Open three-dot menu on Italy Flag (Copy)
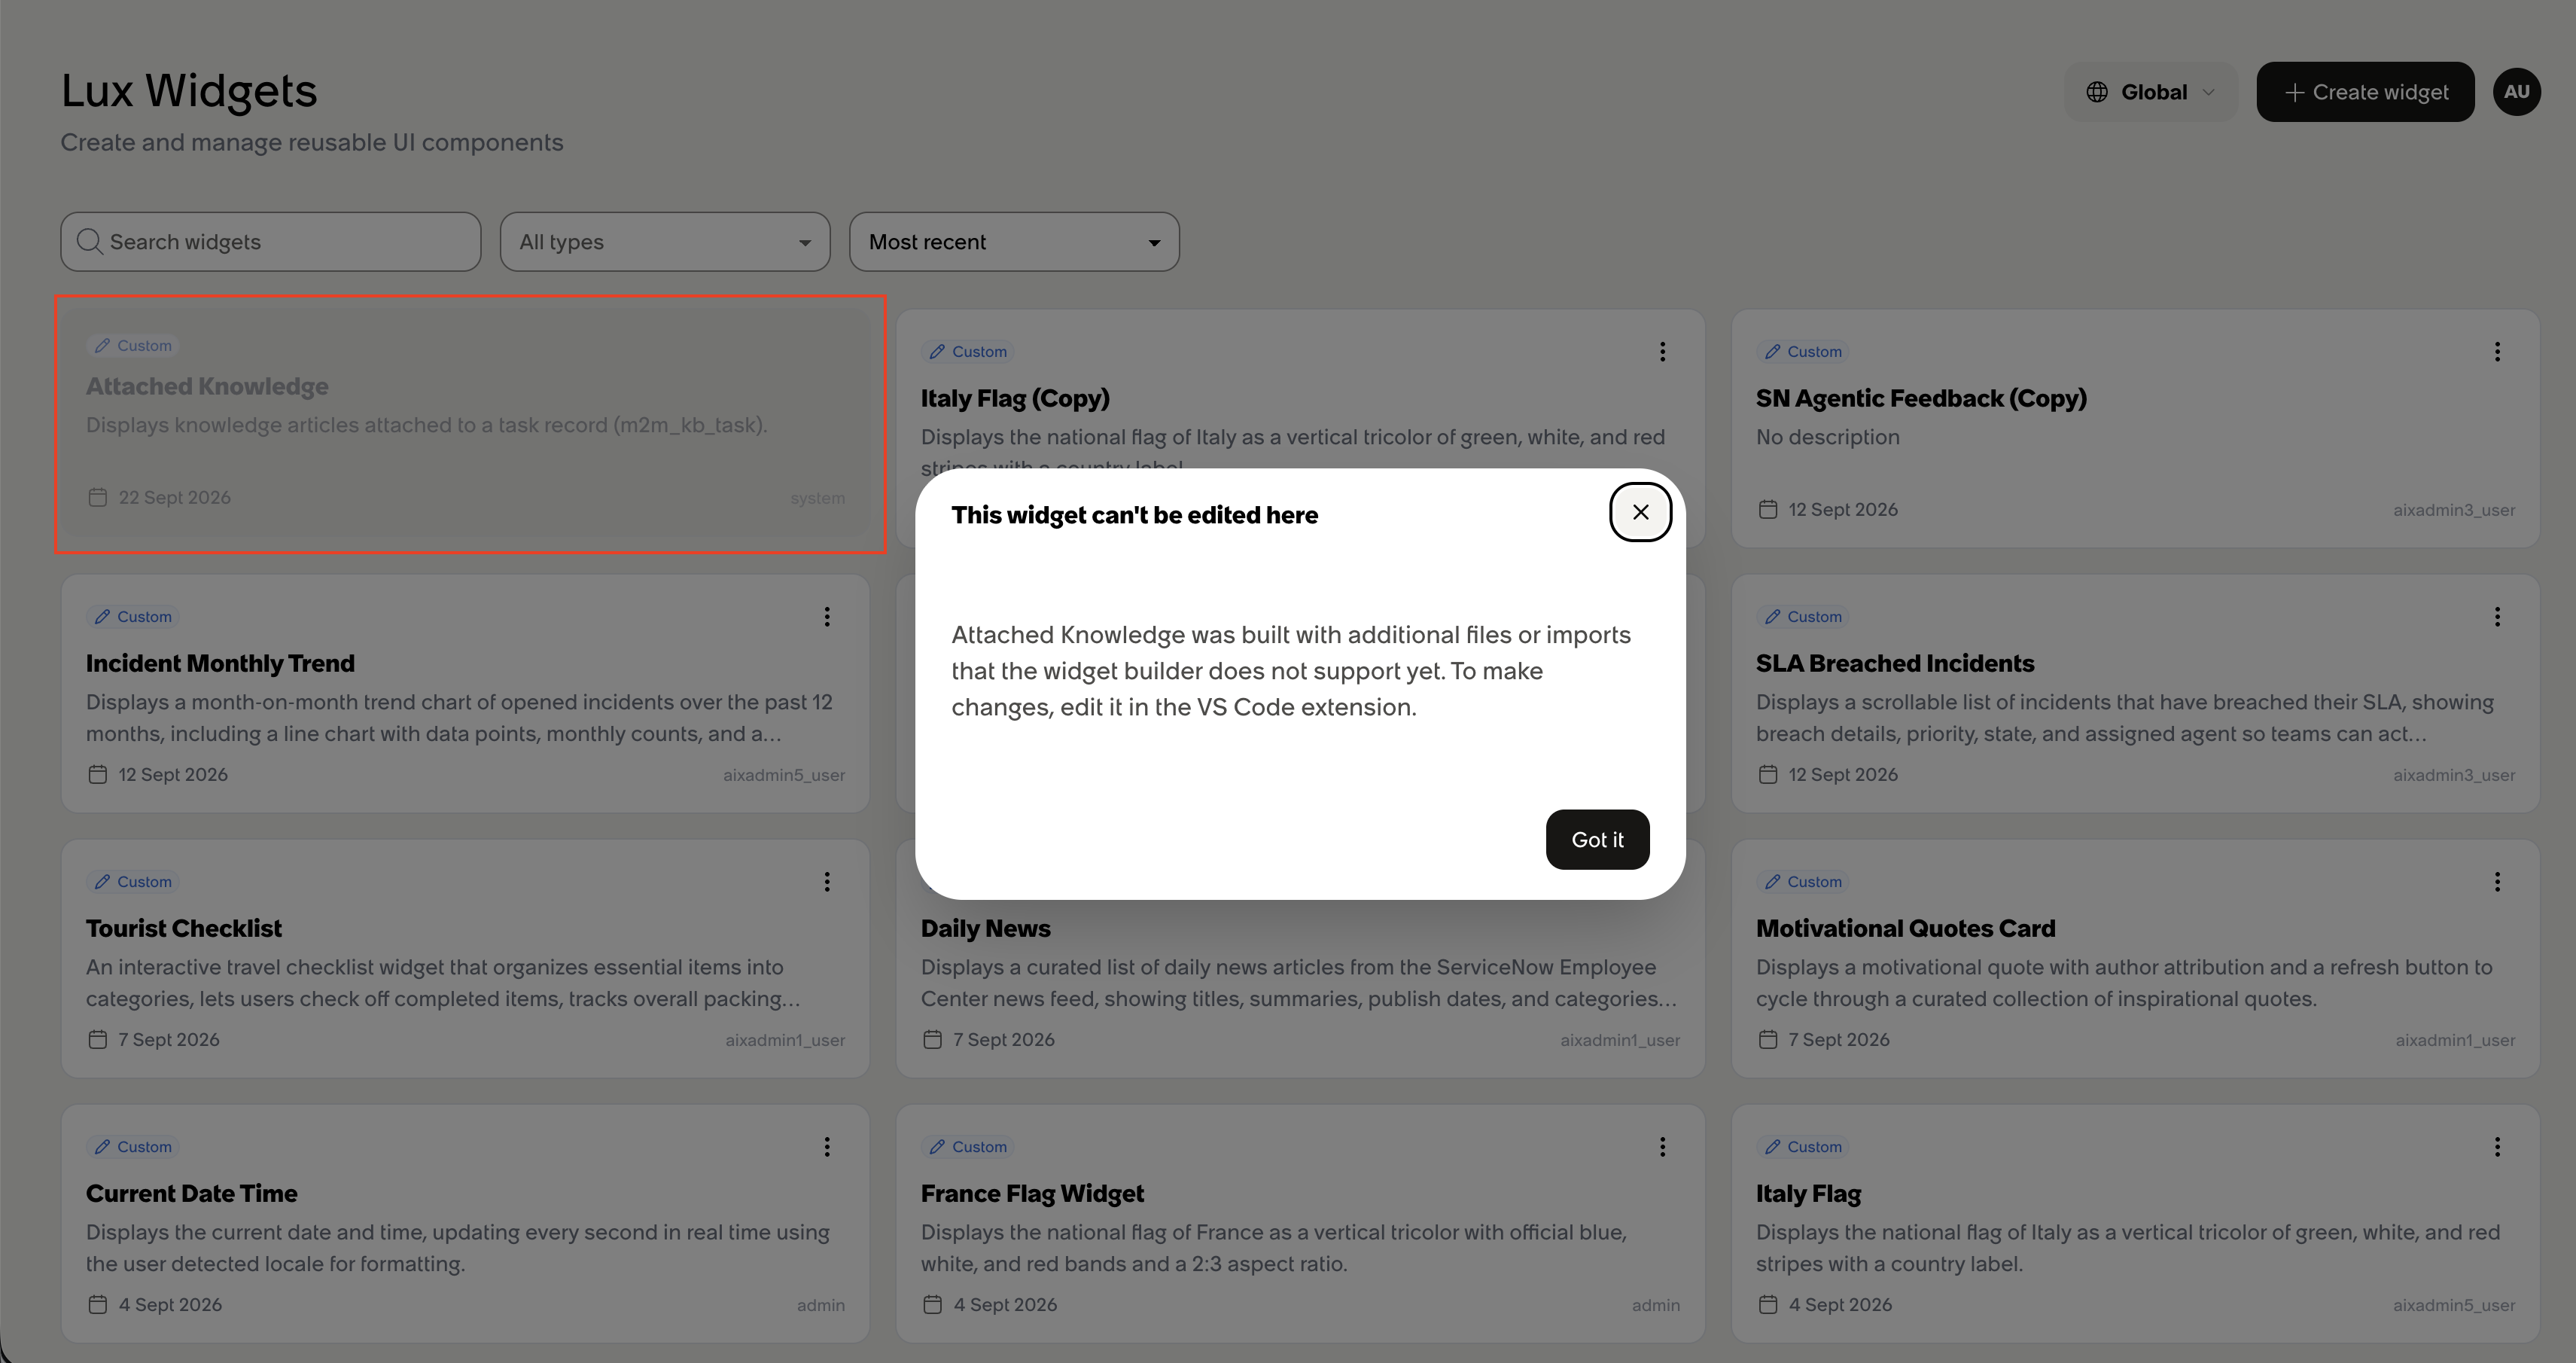The image size is (2576, 1363). point(1662,352)
